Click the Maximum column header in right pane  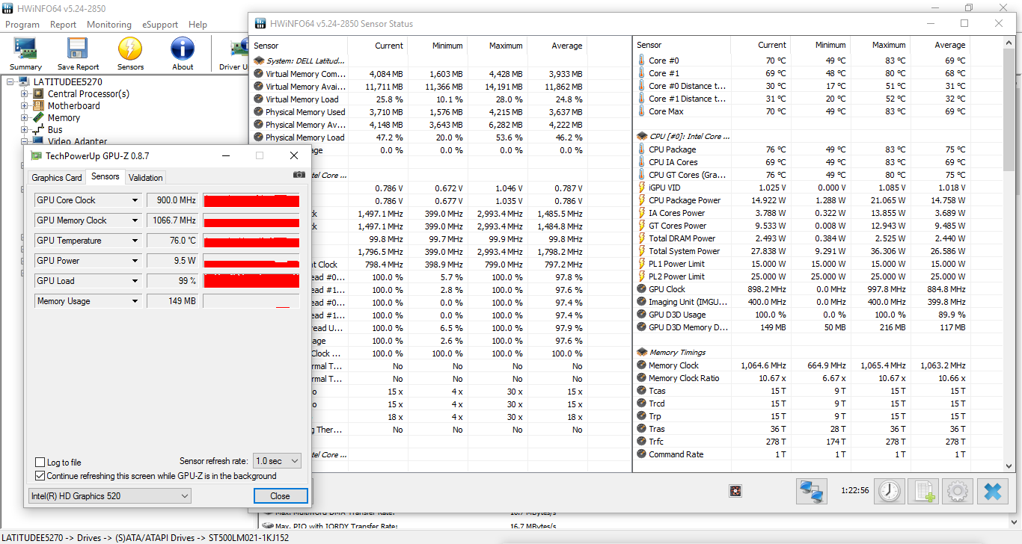[881, 45]
